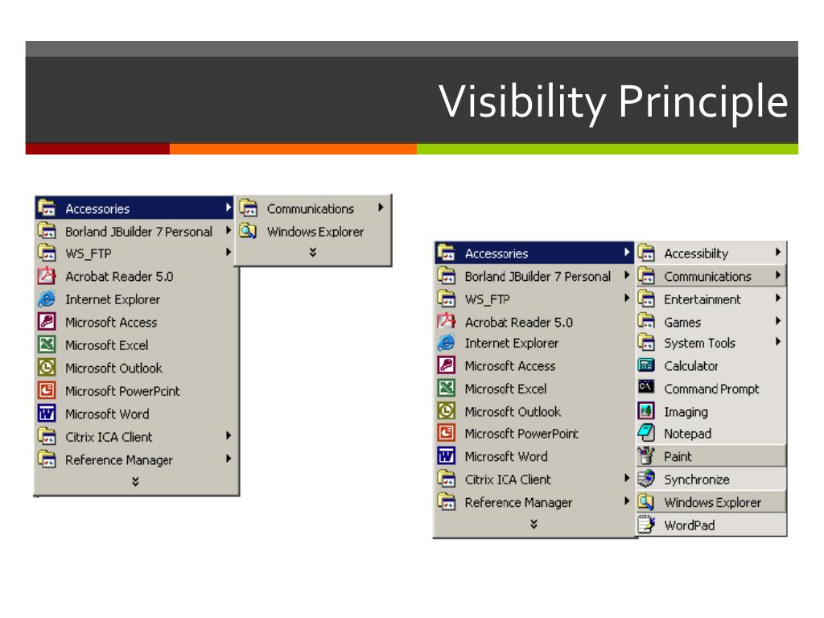The image size is (824, 618).
Task: Click the Excel icon in the short-submenu menu
Action: click(47, 344)
